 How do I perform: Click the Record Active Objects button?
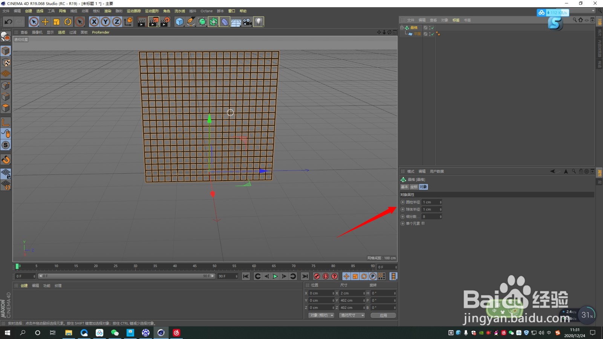[x=317, y=276]
